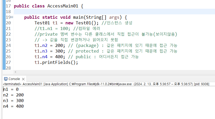Close the Console view
This screenshot has height=119, width=215.
point(23,79)
